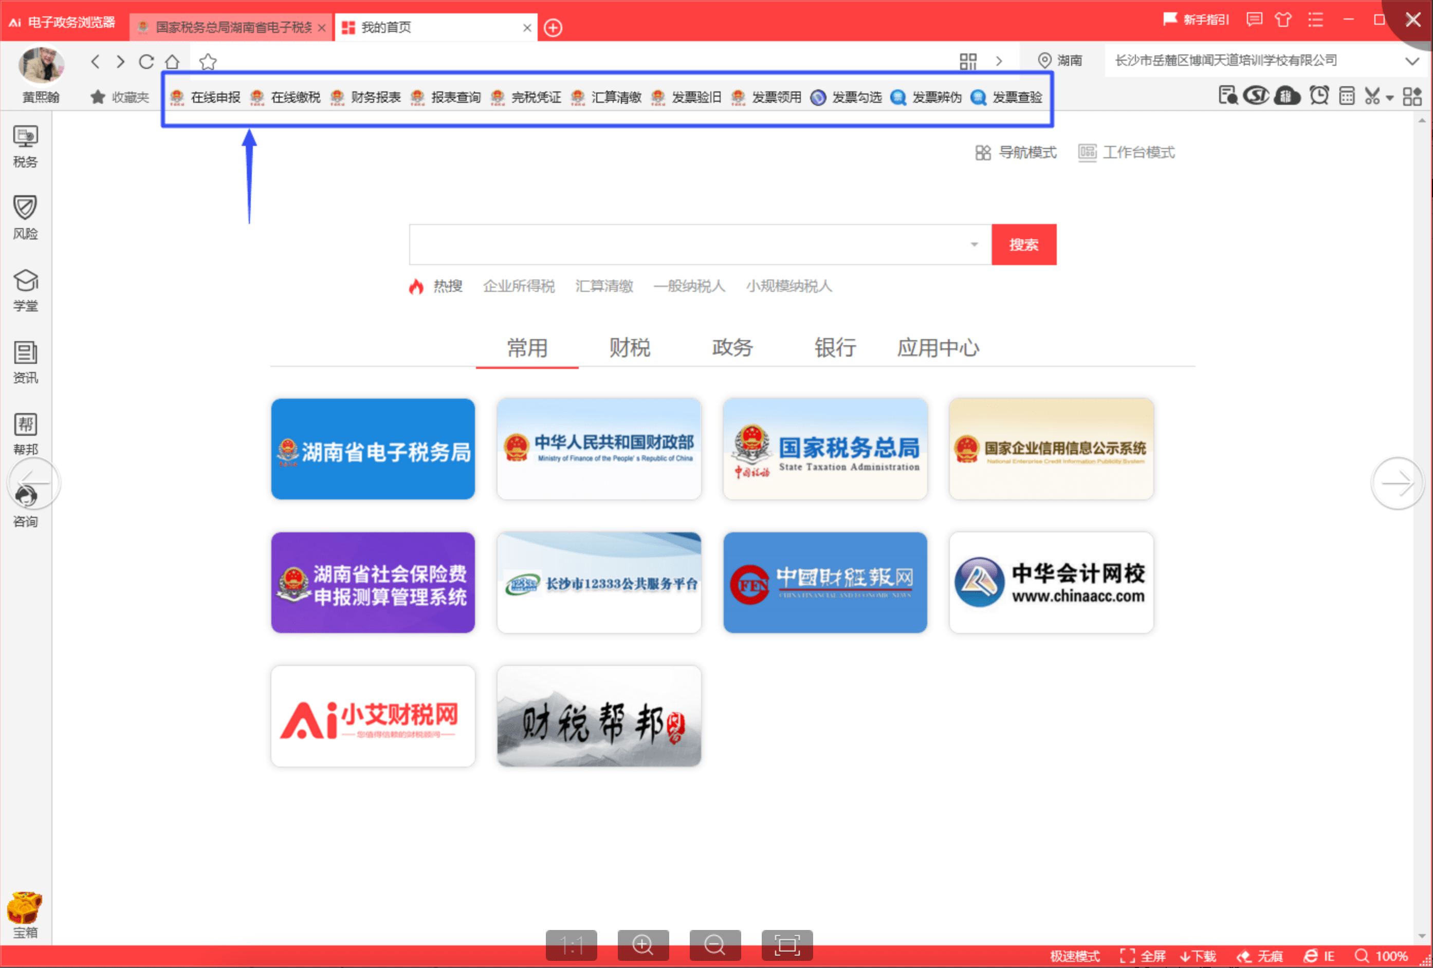Switch to the 财税 category tab
This screenshot has width=1433, height=968.
(630, 348)
